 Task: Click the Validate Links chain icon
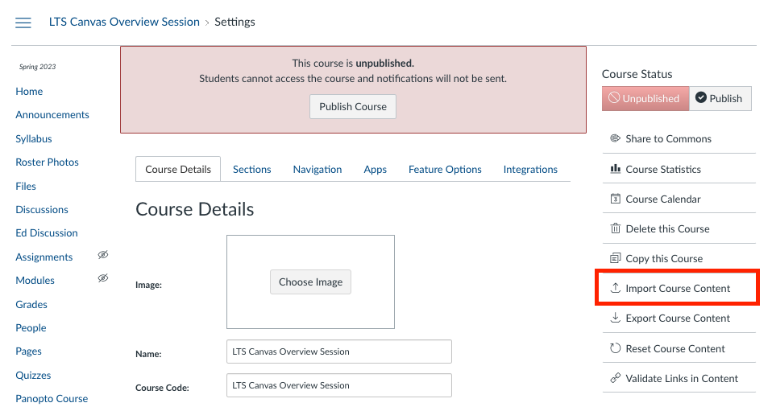616,378
